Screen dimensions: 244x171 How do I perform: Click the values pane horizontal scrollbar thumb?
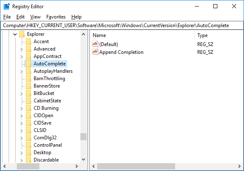pyautogui.click(x=136, y=166)
